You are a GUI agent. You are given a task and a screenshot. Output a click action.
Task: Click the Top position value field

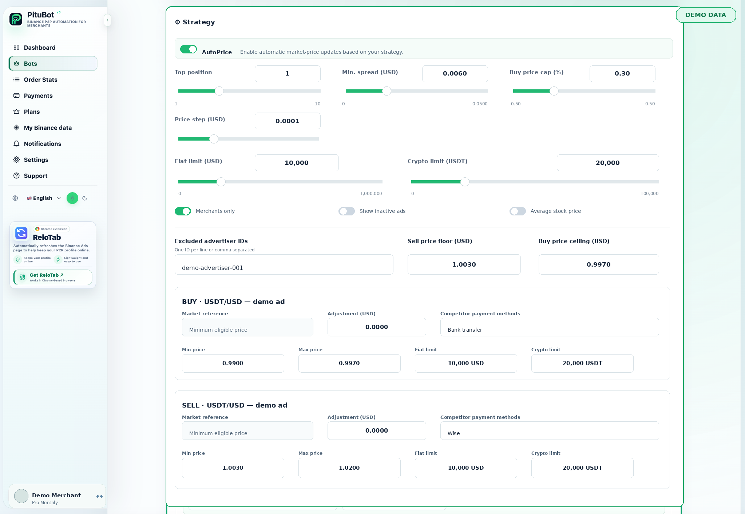pyautogui.click(x=288, y=74)
